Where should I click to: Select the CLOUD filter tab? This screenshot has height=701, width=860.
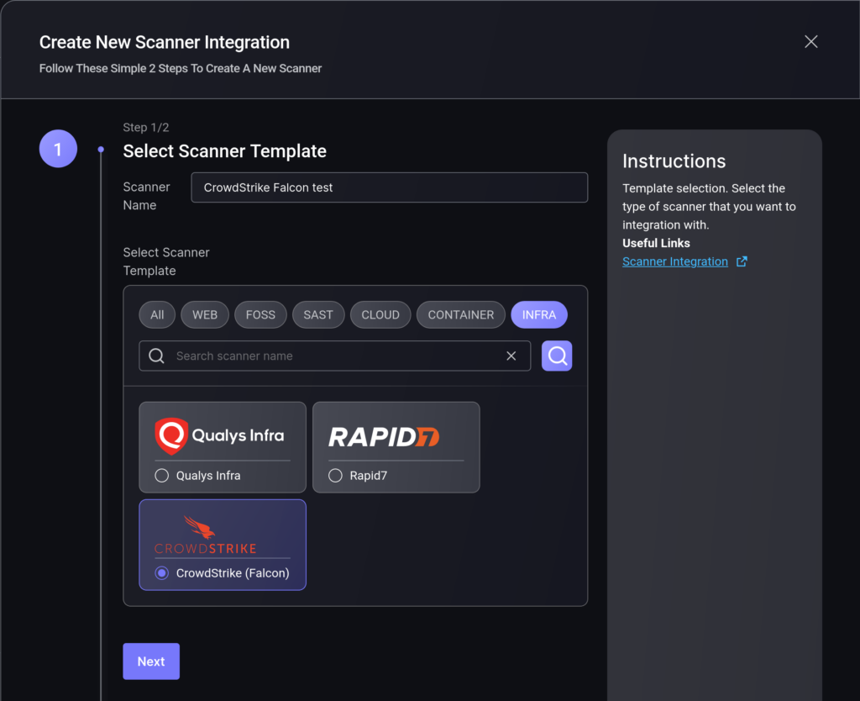[380, 314]
